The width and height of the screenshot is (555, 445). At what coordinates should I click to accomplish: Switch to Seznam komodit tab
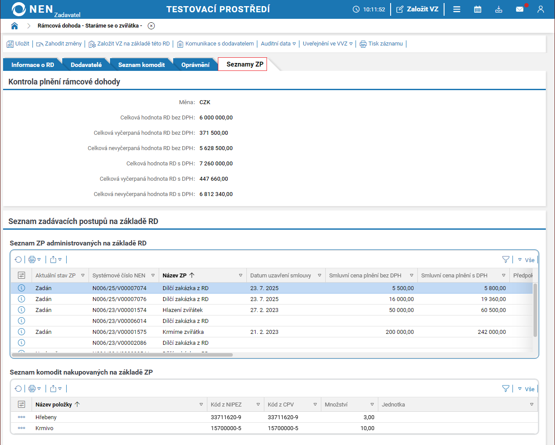pos(141,65)
